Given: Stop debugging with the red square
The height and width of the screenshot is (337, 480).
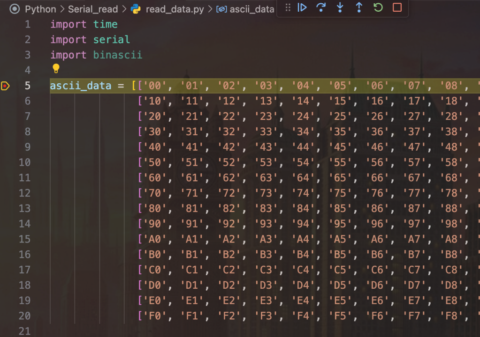Looking at the screenshot, I should 397,7.
